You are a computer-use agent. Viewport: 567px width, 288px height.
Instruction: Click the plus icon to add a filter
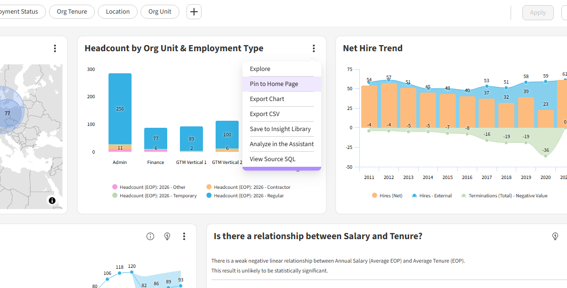click(x=194, y=12)
